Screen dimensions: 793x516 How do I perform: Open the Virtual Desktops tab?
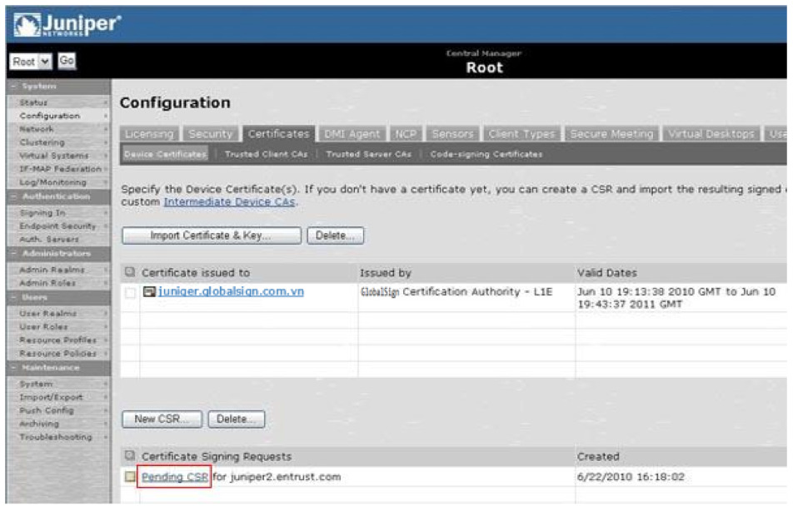point(711,134)
